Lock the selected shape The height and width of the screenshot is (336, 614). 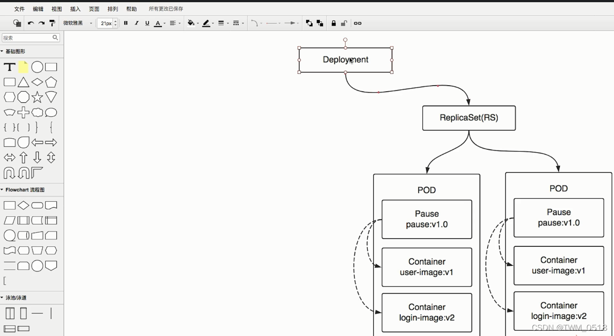click(334, 23)
